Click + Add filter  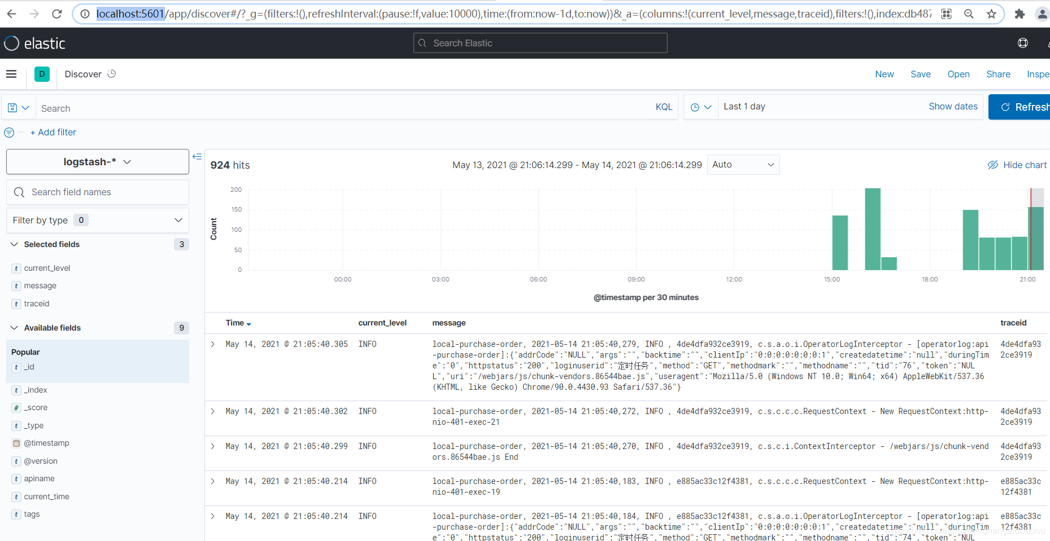(x=53, y=133)
